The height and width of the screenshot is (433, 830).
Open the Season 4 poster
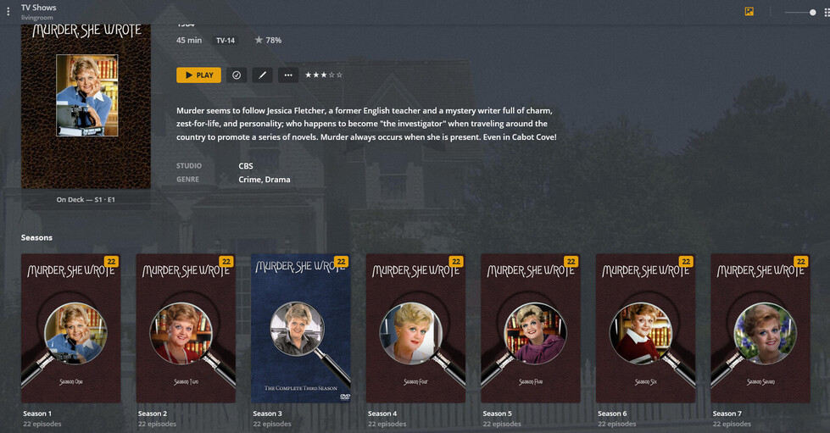click(415, 328)
